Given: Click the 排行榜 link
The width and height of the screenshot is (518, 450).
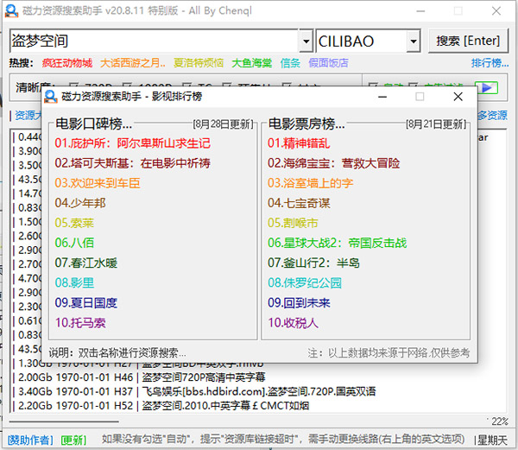Looking at the screenshot, I should point(490,63).
